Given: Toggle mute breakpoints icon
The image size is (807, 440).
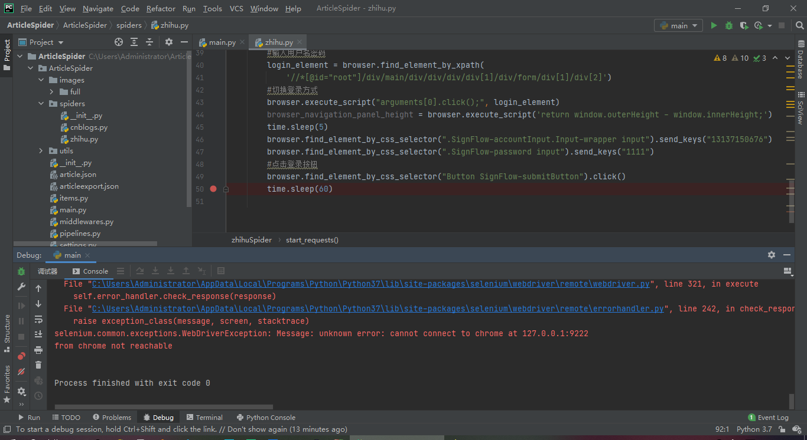Looking at the screenshot, I should pyautogui.click(x=21, y=372).
